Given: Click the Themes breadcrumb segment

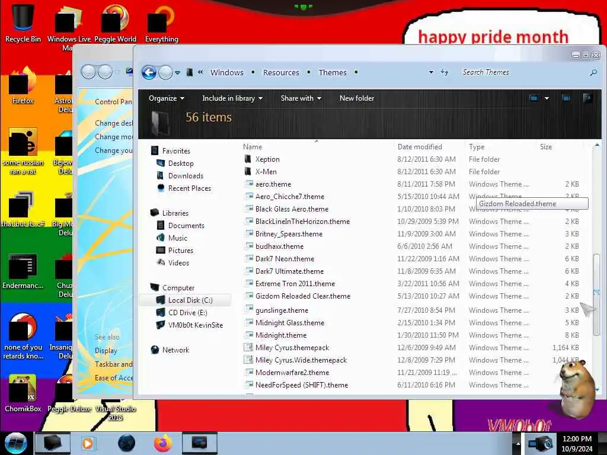Looking at the screenshot, I should click(333, 72).
